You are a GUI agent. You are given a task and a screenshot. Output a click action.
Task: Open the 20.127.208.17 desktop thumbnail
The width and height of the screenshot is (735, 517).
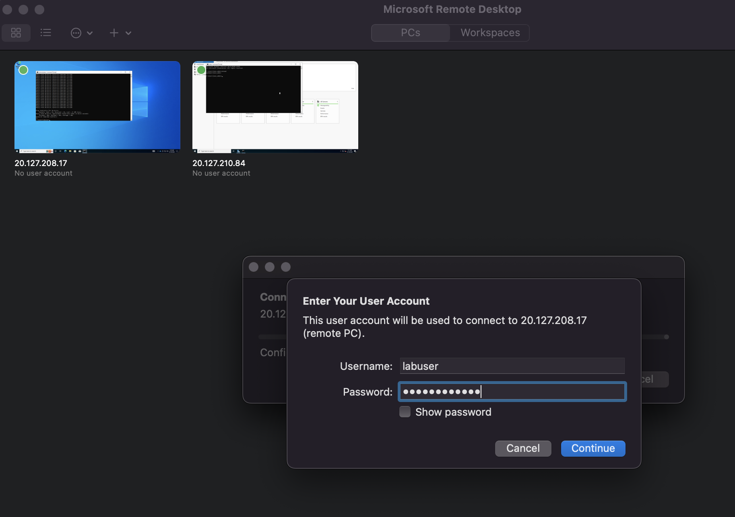[x=97, y=107]
